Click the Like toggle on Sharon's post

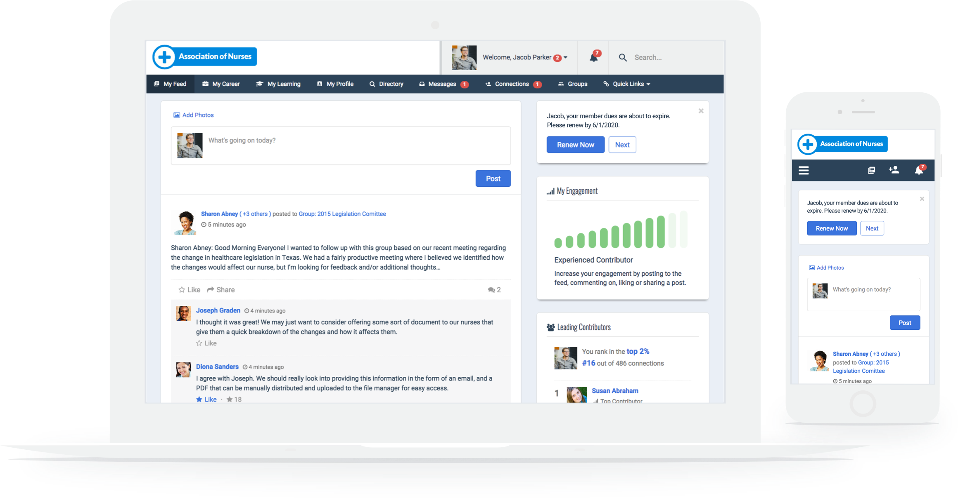[189, 290]
